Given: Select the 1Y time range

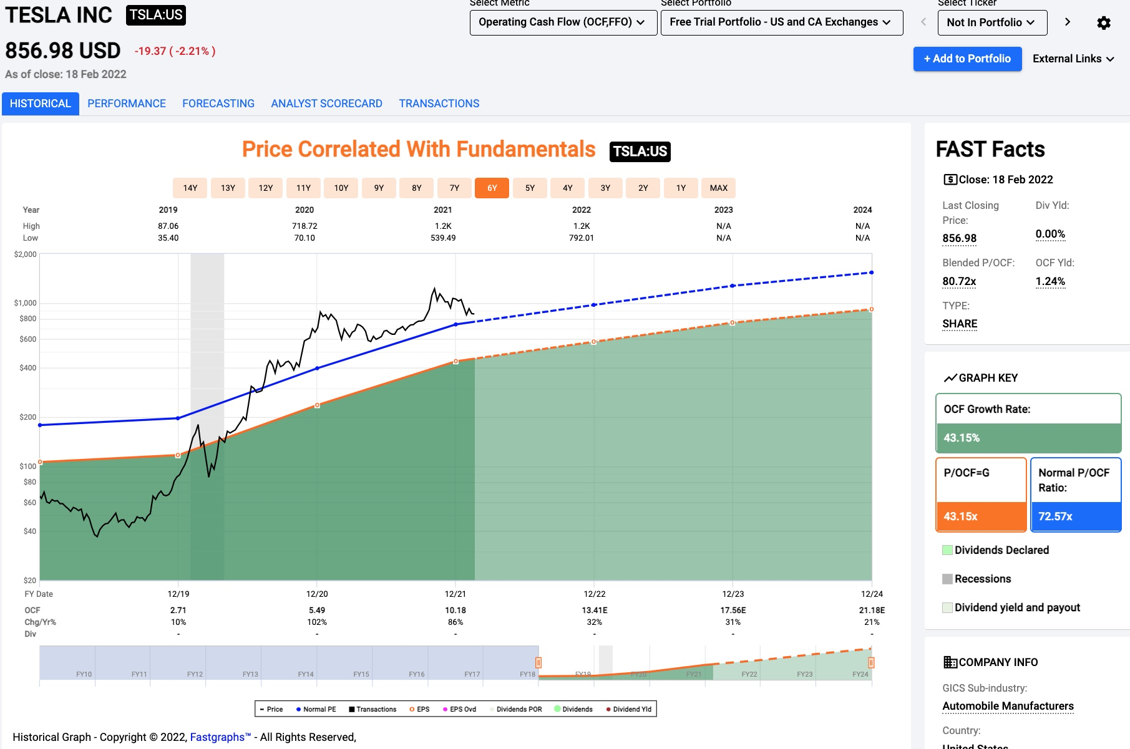Looking at the screenshot, I should click(681, 188).
